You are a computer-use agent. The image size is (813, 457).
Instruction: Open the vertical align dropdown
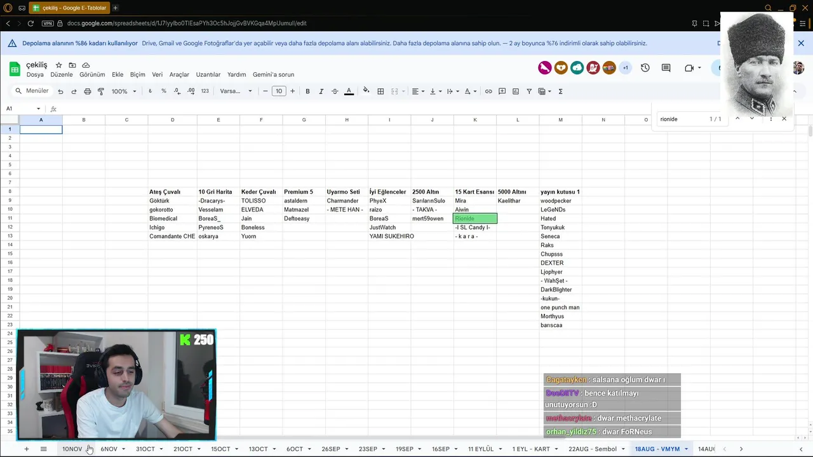point(436,91)
